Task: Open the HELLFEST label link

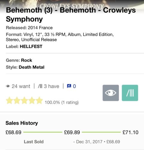Action: click(31, 46)
